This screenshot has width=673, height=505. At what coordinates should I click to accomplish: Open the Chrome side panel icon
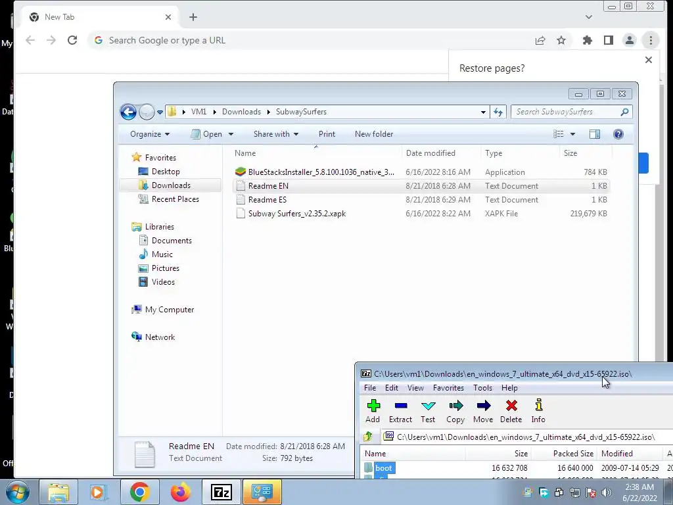[x=608, y=40]
